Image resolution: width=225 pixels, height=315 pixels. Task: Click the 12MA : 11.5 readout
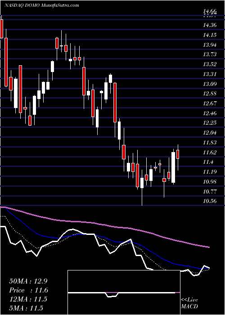(x=28, y=299)
